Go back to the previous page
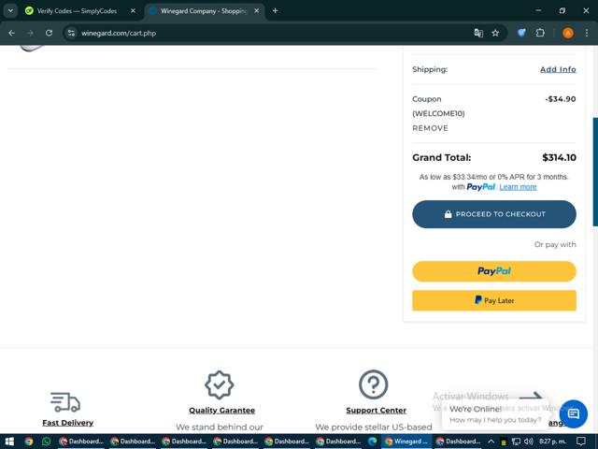 point(11,34)
